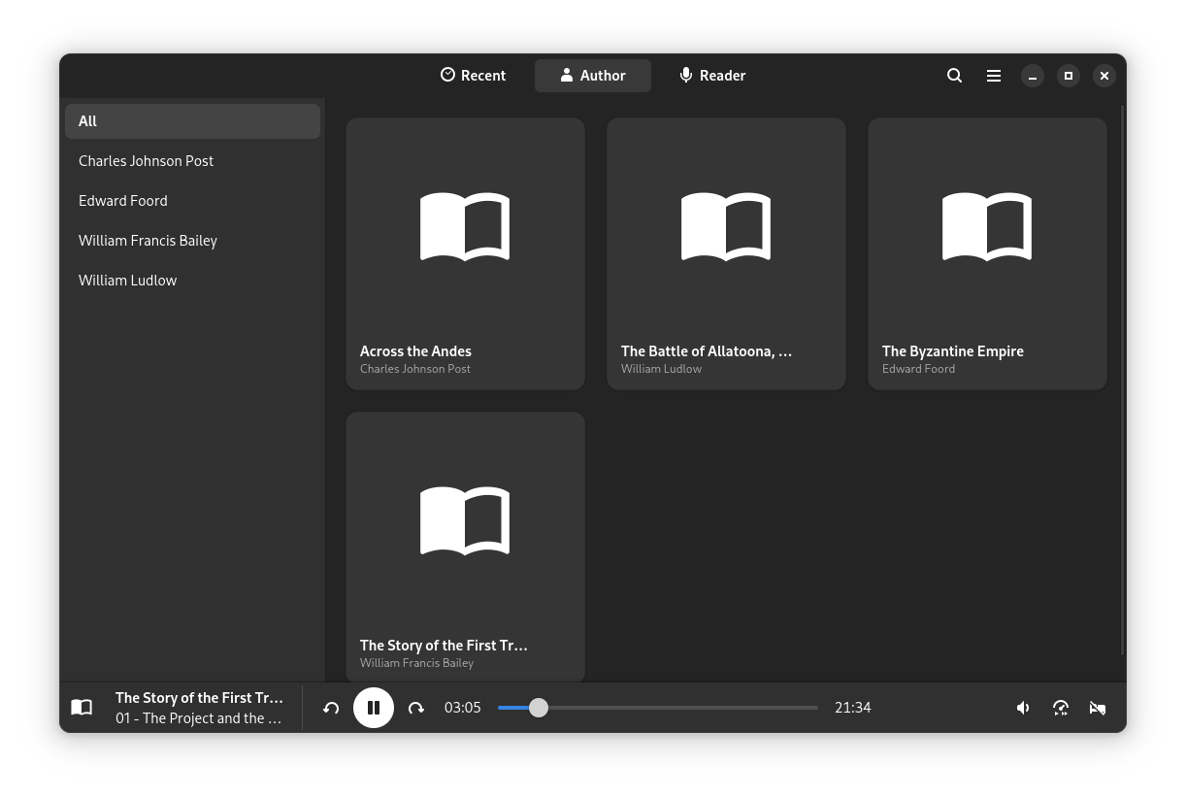Jump ahead using the playback progress slider
Image resolution: width=1186 pixels, height=798 pixels.
click(x=679, y=708)
